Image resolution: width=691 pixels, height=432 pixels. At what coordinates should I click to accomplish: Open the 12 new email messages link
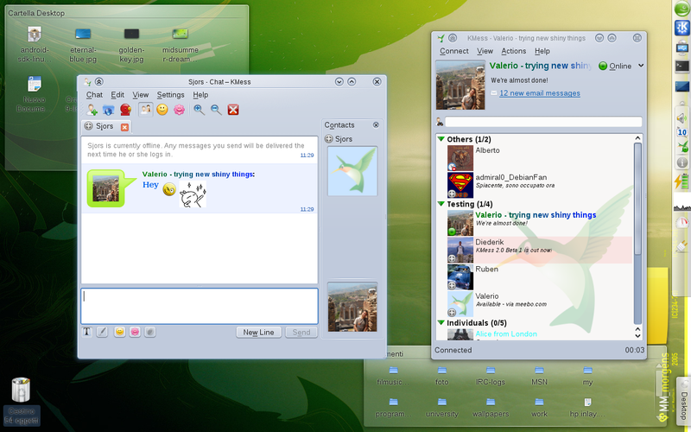point(539,93)
